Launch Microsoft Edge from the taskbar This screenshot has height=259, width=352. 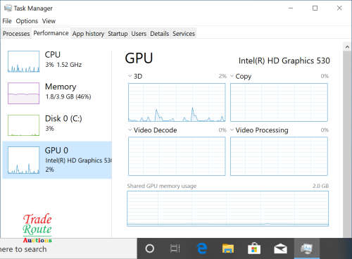pos(202,248)
